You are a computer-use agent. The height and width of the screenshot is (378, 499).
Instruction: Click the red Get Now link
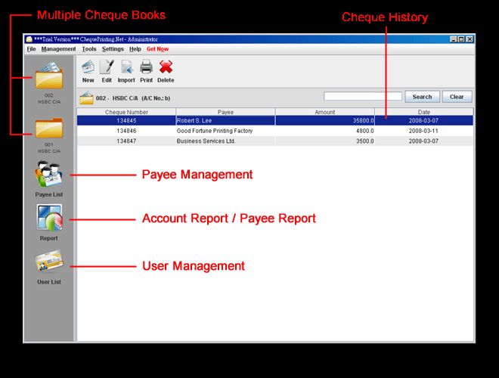pos(157,49)
